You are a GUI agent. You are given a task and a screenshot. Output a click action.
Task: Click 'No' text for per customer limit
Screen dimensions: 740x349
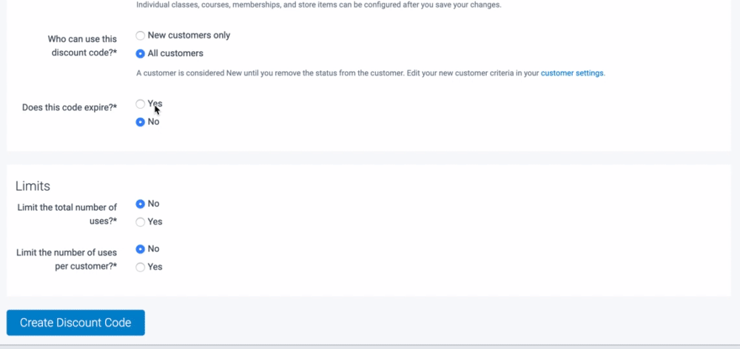pos(153,249)
